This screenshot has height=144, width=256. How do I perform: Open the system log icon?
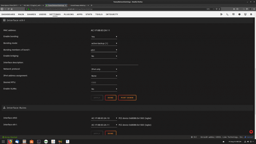click(251, 14)
